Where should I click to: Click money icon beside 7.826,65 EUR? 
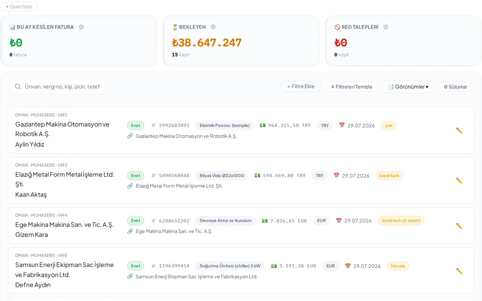pyautogui.click(x=265, y=221)
